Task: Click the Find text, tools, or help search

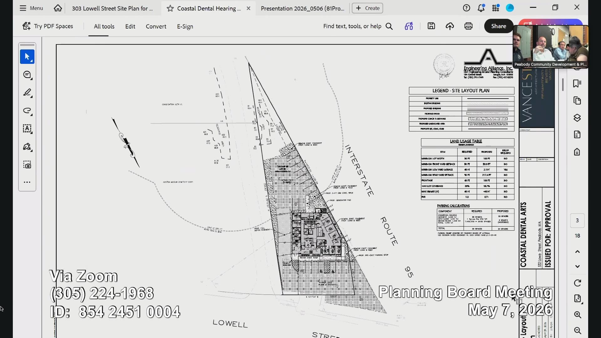Action: pyautogui.click(x=358, y=26)
